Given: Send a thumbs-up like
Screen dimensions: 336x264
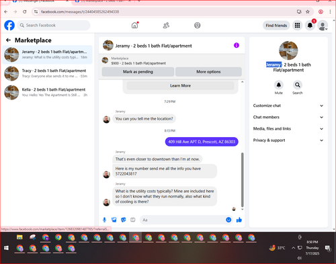Looking at the screenshot, I should (x=239, y=220).
